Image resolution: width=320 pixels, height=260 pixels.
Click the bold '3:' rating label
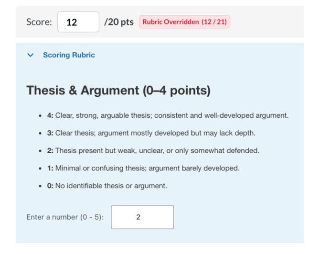coord(50,133)
